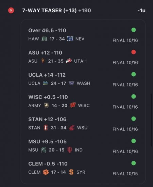Click the Utah Utes logo
Screen dimensions: 153x187
pyautogui.click(x=69, y=61)
